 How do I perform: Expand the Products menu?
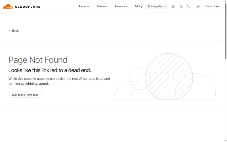click(85, 6)
